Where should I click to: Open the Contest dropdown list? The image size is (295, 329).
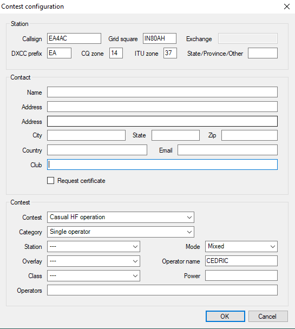coord(121,217)
